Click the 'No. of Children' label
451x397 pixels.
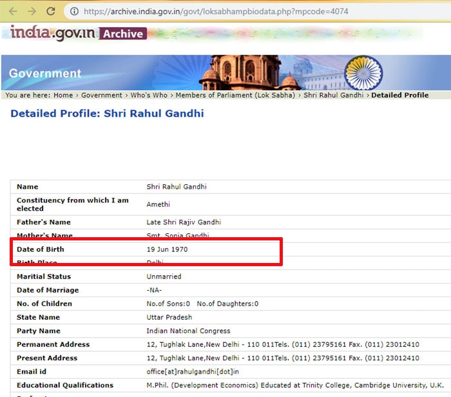pyautogui.click(x=44, y=304)
